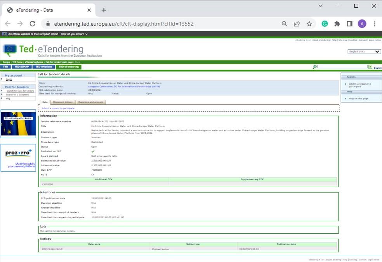This screenshot has height=262, width=382.
Task: Switch to Questions and answers tab
Action: pos(90,102)
